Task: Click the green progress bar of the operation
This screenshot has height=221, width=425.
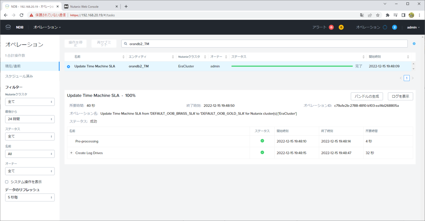Action: click(292, 66)
